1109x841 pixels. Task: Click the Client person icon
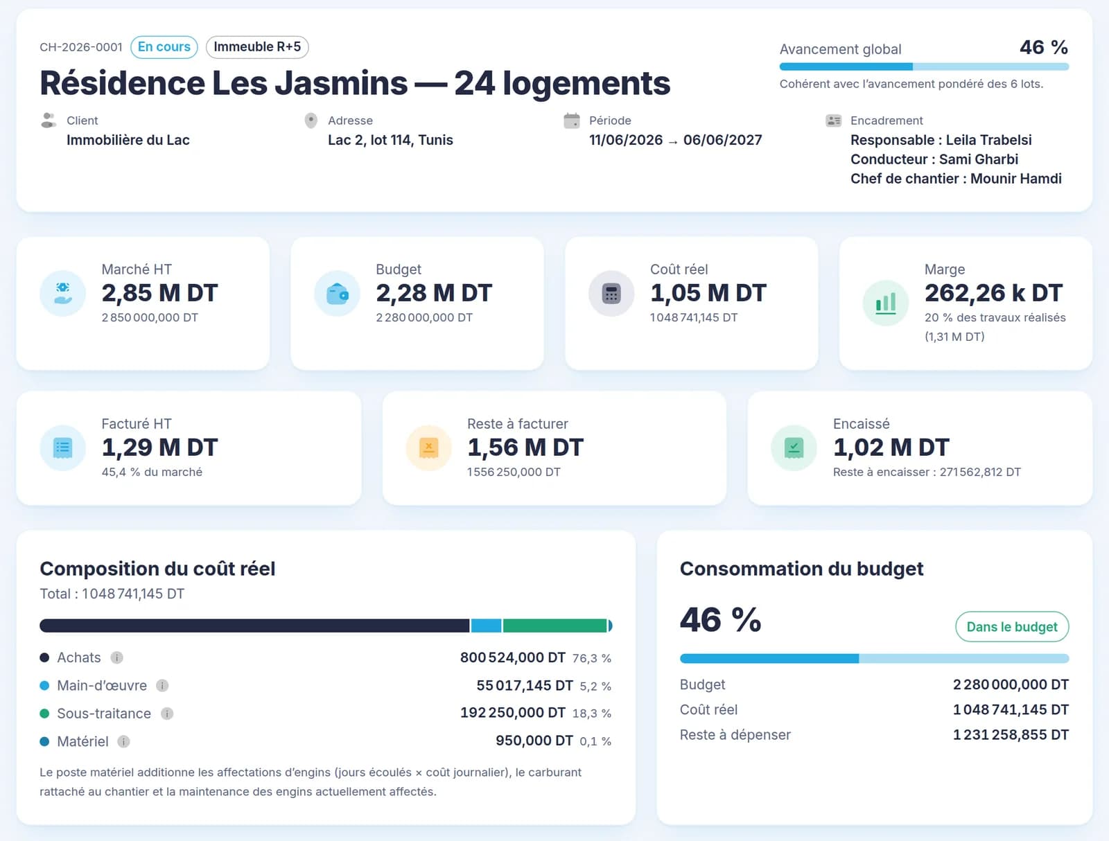[49, 121]
